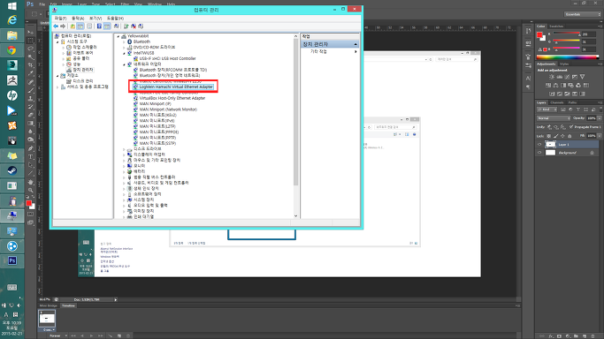604x339 pixels.
Task: Select 디스크 관리 in the console tree
Action: [x=83, y=81]
